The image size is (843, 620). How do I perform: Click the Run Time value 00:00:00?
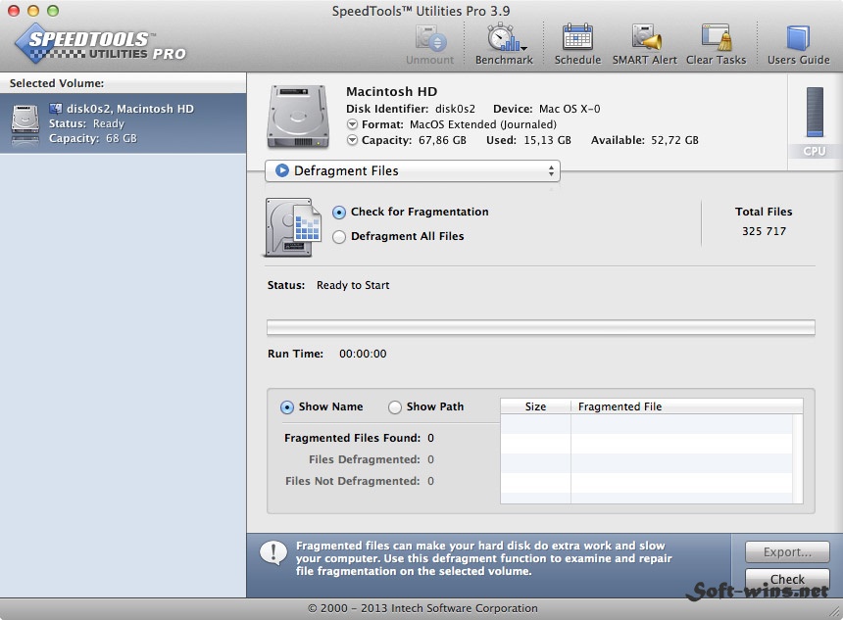[x=363, y=354]
